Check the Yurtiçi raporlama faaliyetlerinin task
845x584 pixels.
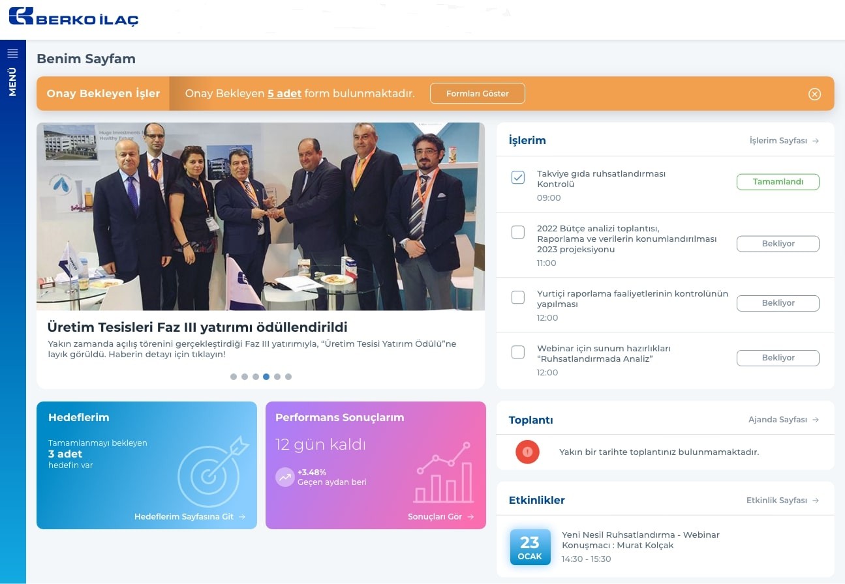518,297
